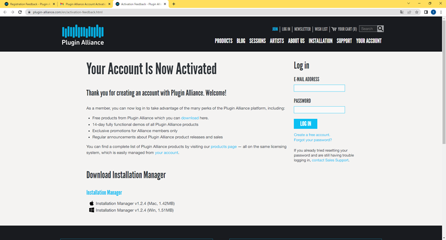Close the Activation Feedback tab
Screen dimensions: 446x240
coord(164,4)
